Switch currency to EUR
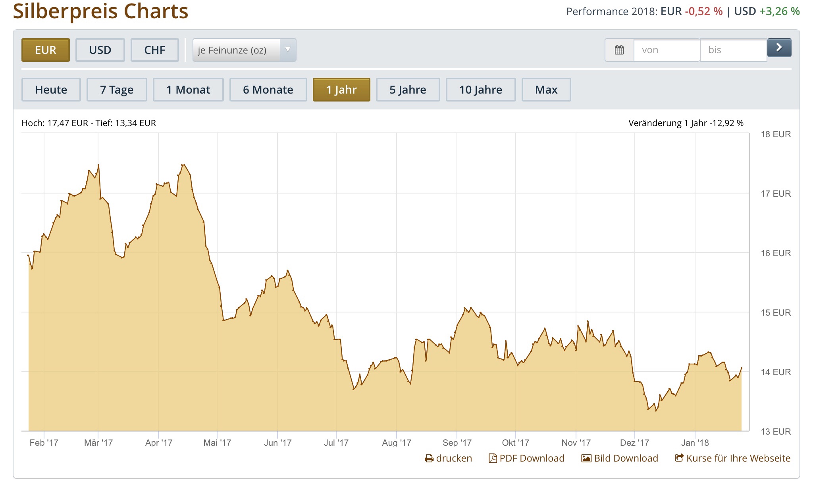Screen dimensions: 813x481 (46, 50)
